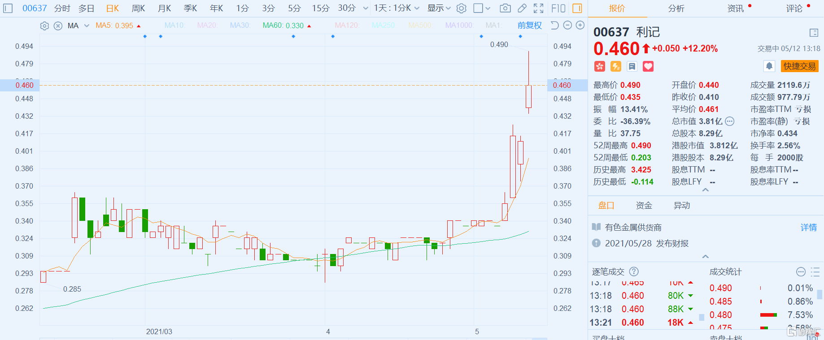Open the 资讯 news tab

(x=736, y=8)
